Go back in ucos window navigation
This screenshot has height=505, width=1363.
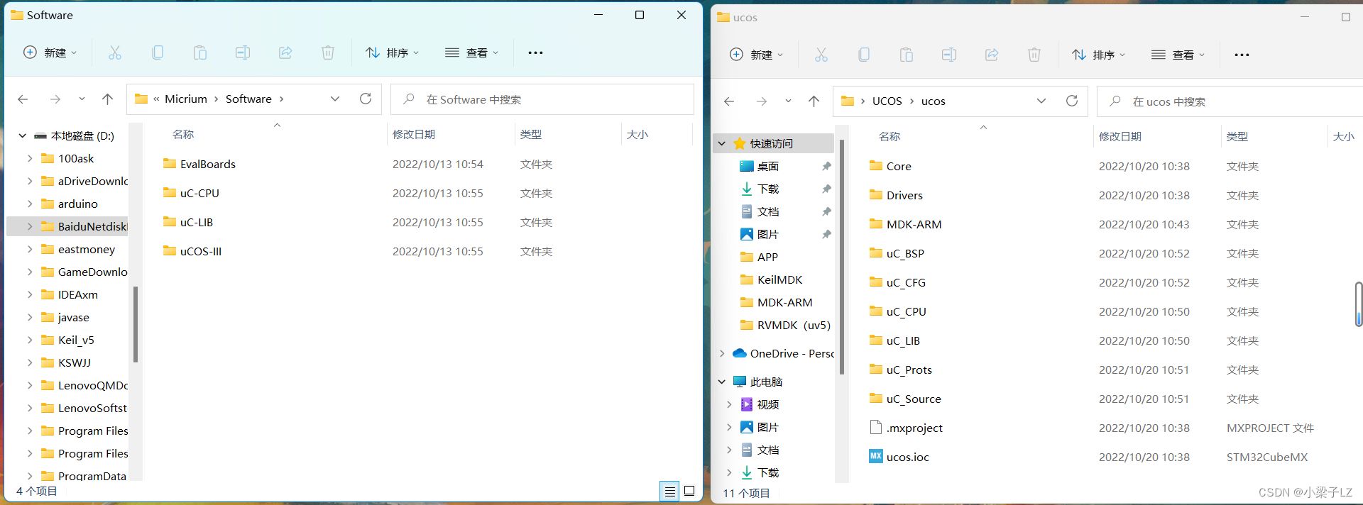pos(729,101)
